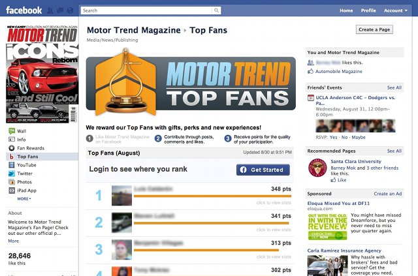The height and width of the screenshot is (276, 418).
Task: Go to the Profile menu item
Action: click(x=368, y=10)
